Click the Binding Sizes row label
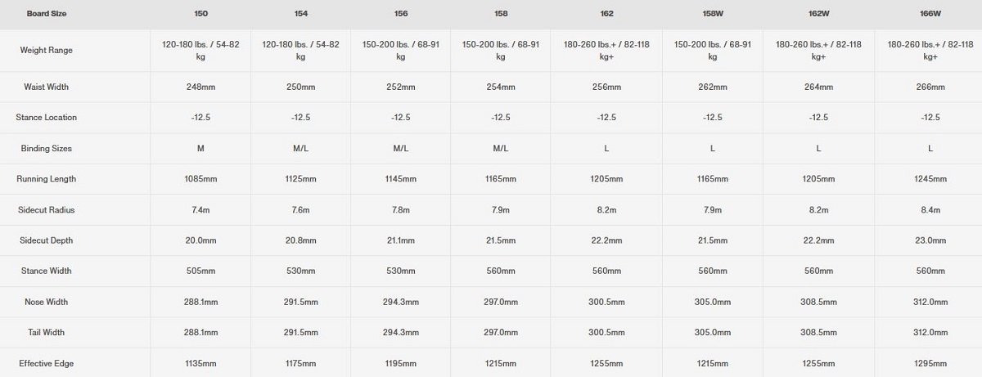982x377 pixels. coord(47,148)
